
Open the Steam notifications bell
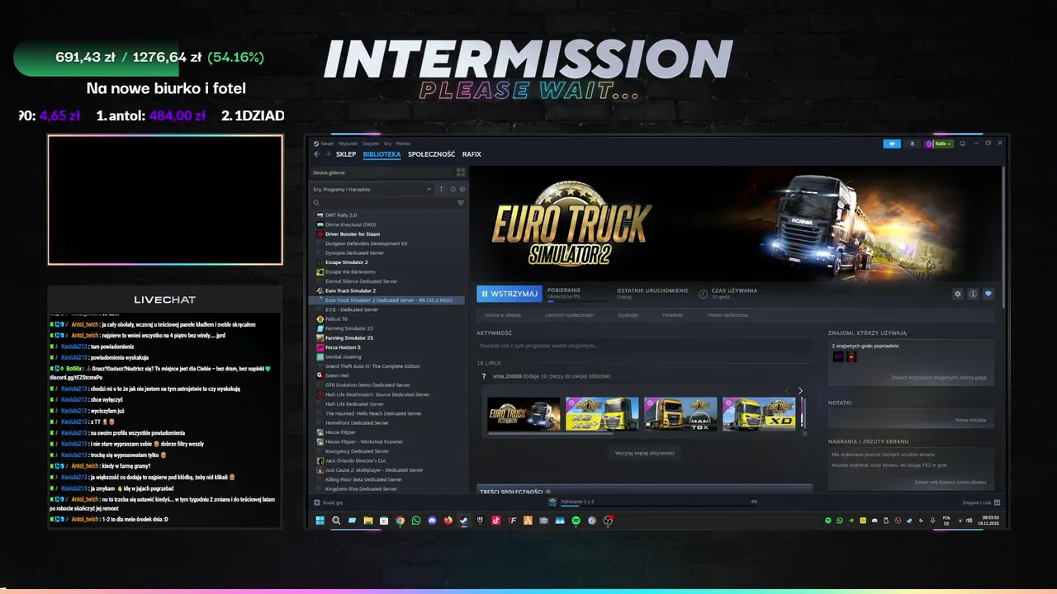point(912,144)
